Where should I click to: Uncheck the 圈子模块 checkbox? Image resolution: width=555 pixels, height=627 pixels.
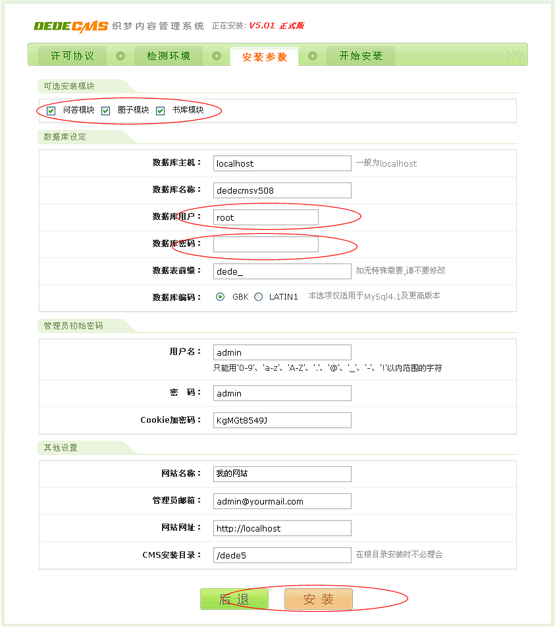point(105,111)
